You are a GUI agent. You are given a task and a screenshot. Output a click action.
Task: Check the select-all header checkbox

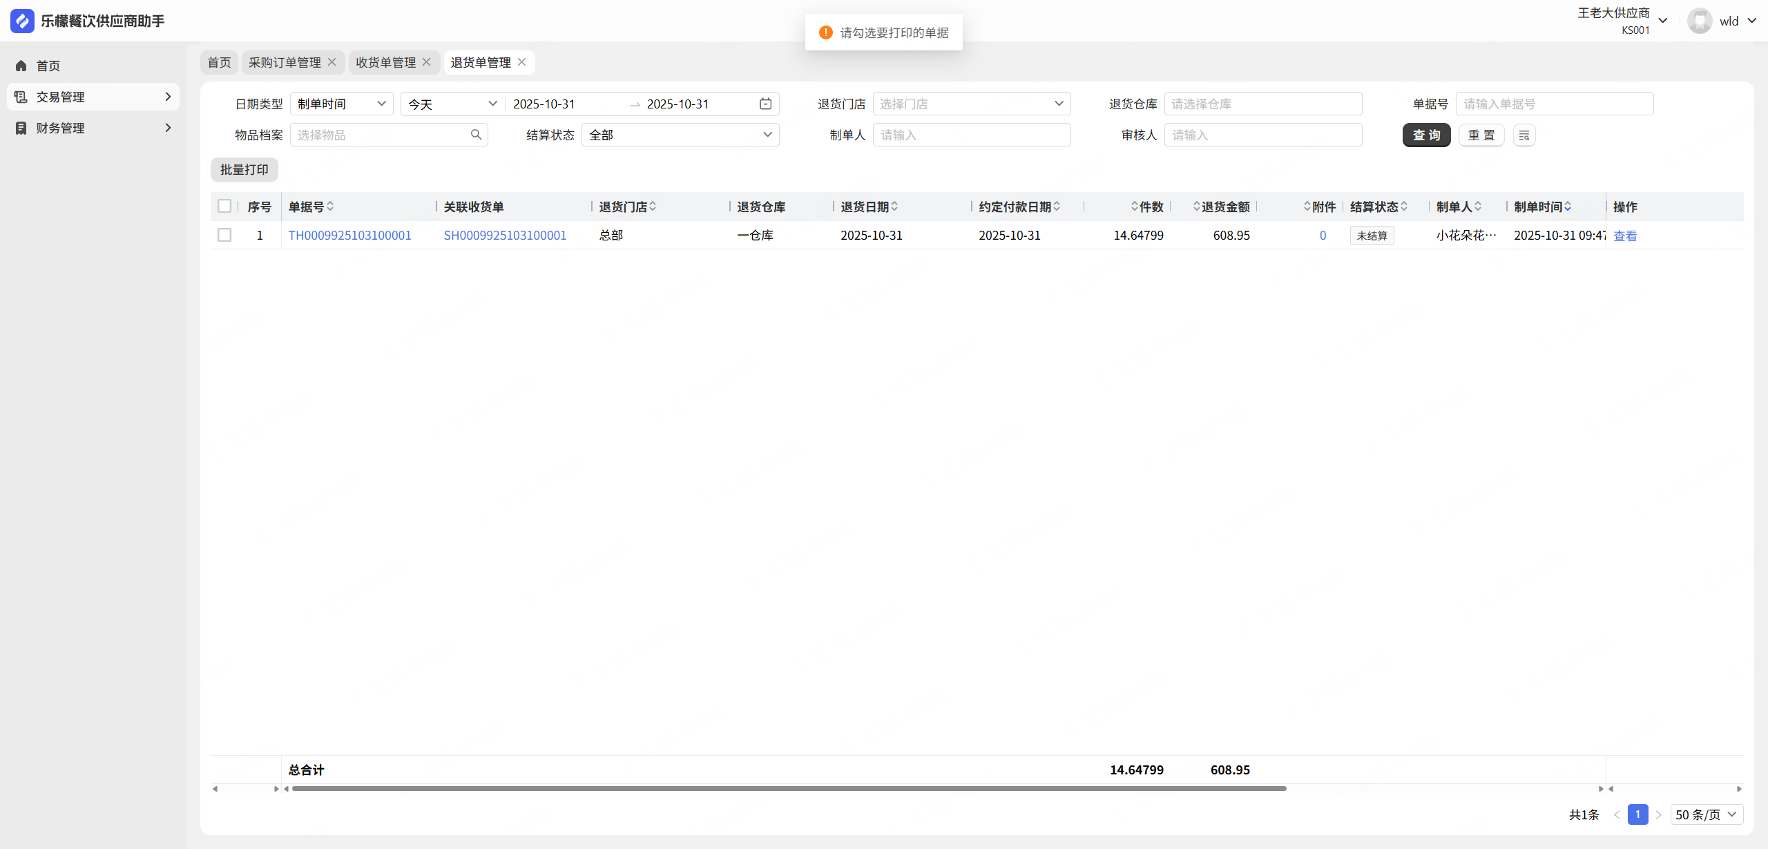click(x=224, y=206)
